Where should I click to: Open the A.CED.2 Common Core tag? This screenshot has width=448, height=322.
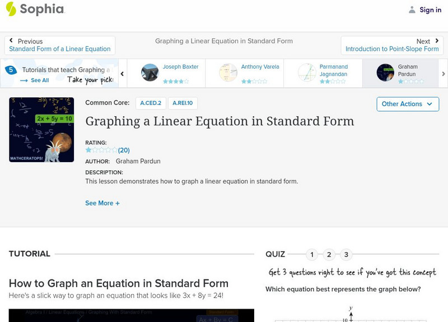[151, 103]
